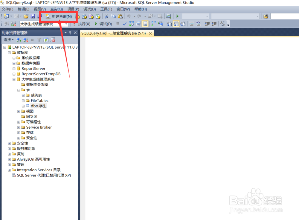Expand the dbo.学生 table node
The height and width of the screenshot is (220, 299).
tap(23, 106)
